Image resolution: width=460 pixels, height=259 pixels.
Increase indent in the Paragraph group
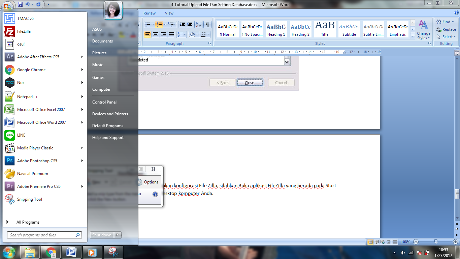pyautogui.click(x=190, y=25)
